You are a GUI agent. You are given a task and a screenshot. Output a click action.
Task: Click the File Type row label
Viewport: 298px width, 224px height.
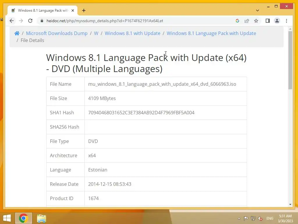59,141
